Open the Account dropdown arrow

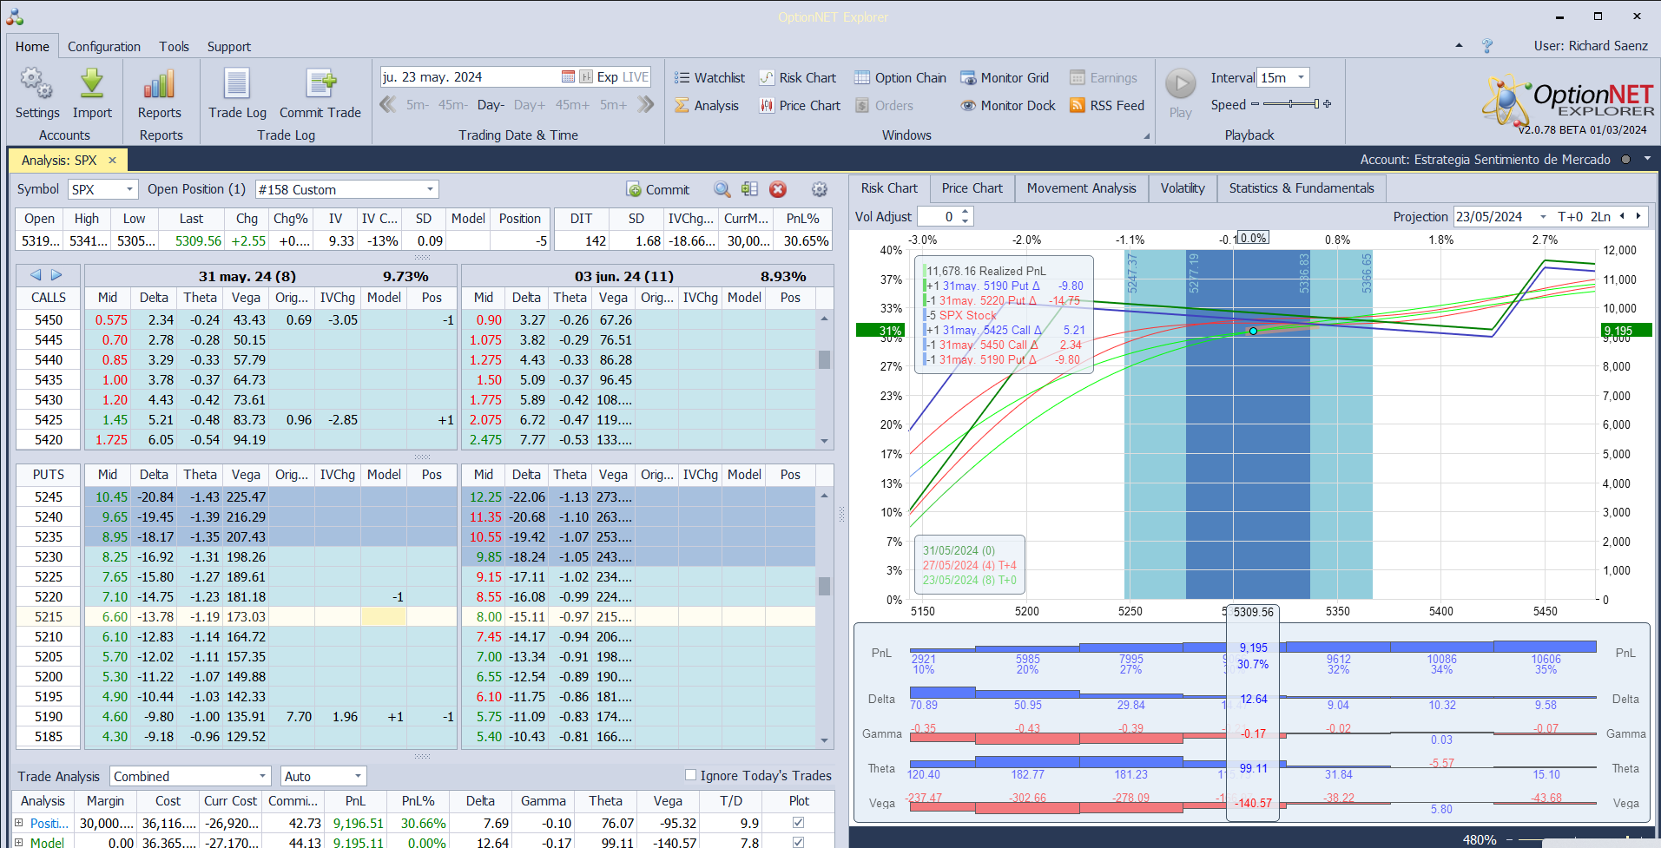click(x=1646, y=160)
